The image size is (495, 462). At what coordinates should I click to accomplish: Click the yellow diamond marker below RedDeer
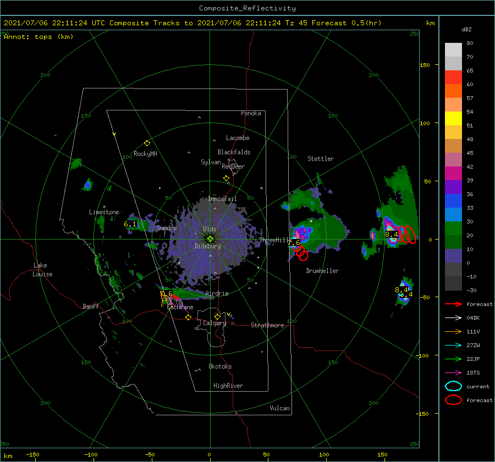tap(227, 179)
